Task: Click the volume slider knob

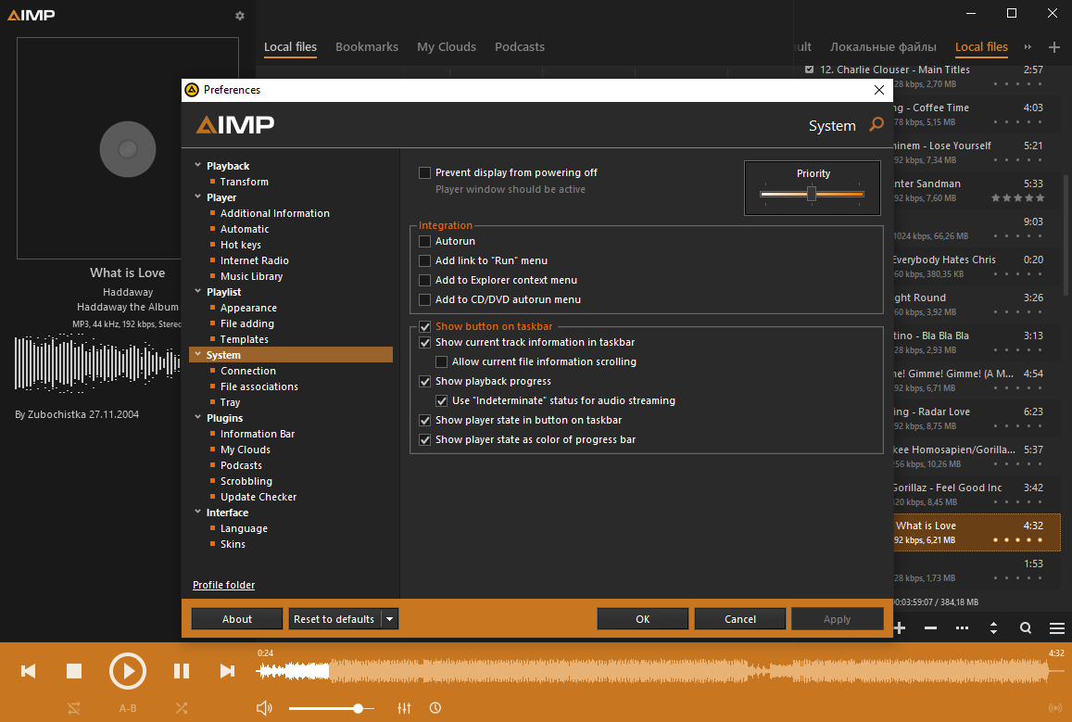Action: 358,708
